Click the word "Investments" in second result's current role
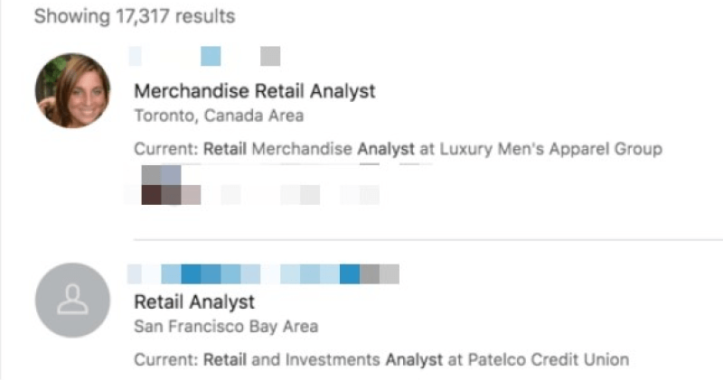Image resolution: width=723 pixels, height=380 pixels. (333, 359)
